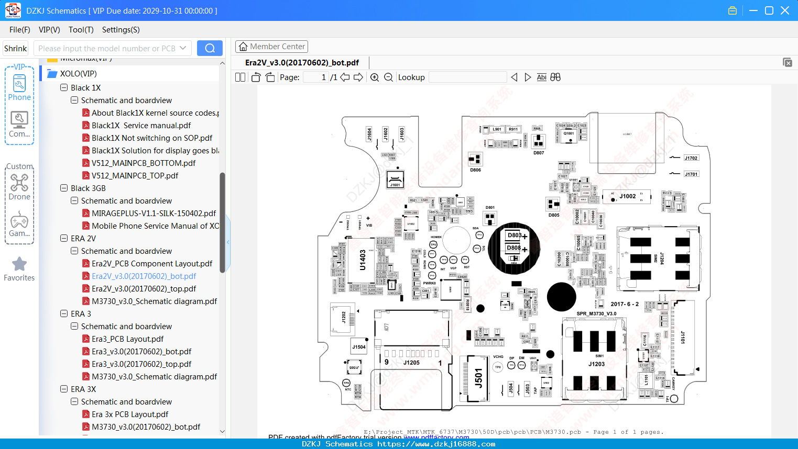Open the File(F) menu

click(20, 30)
